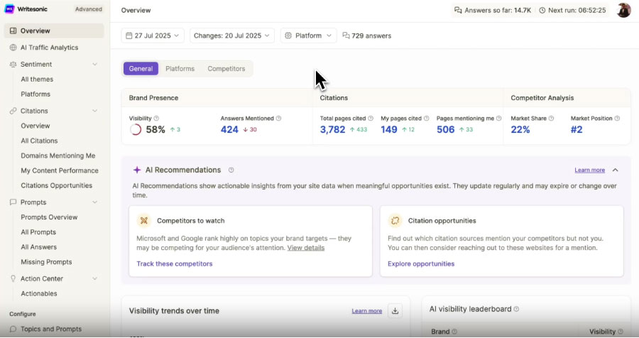Image resolution: width=639 pixels, height=338 pixels.
Task: Collapse the Sentiment sidebar group
Action: [94, 65]
